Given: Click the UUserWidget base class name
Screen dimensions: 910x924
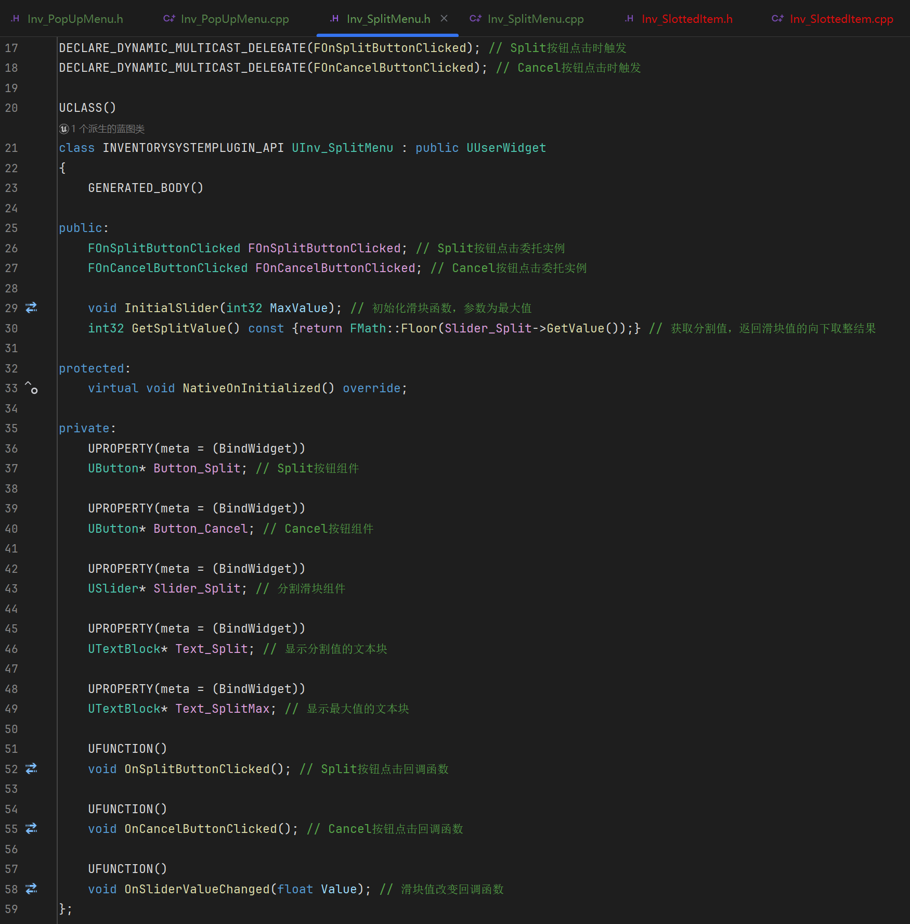Looking at the screenshot, I should pos(506,148).
